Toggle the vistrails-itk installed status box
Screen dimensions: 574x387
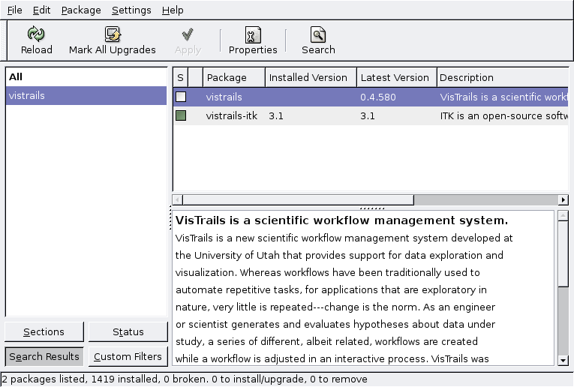pos(181,115)
